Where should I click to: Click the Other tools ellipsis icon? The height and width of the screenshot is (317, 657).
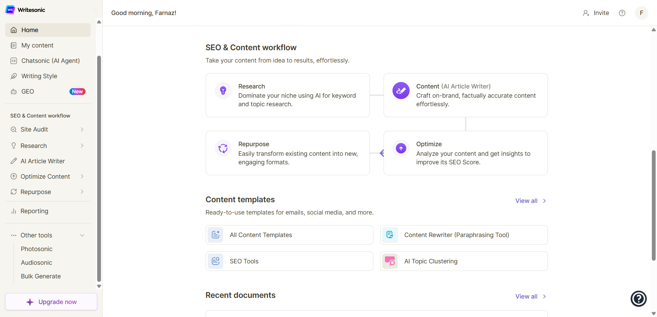click(x=14, y=235)
